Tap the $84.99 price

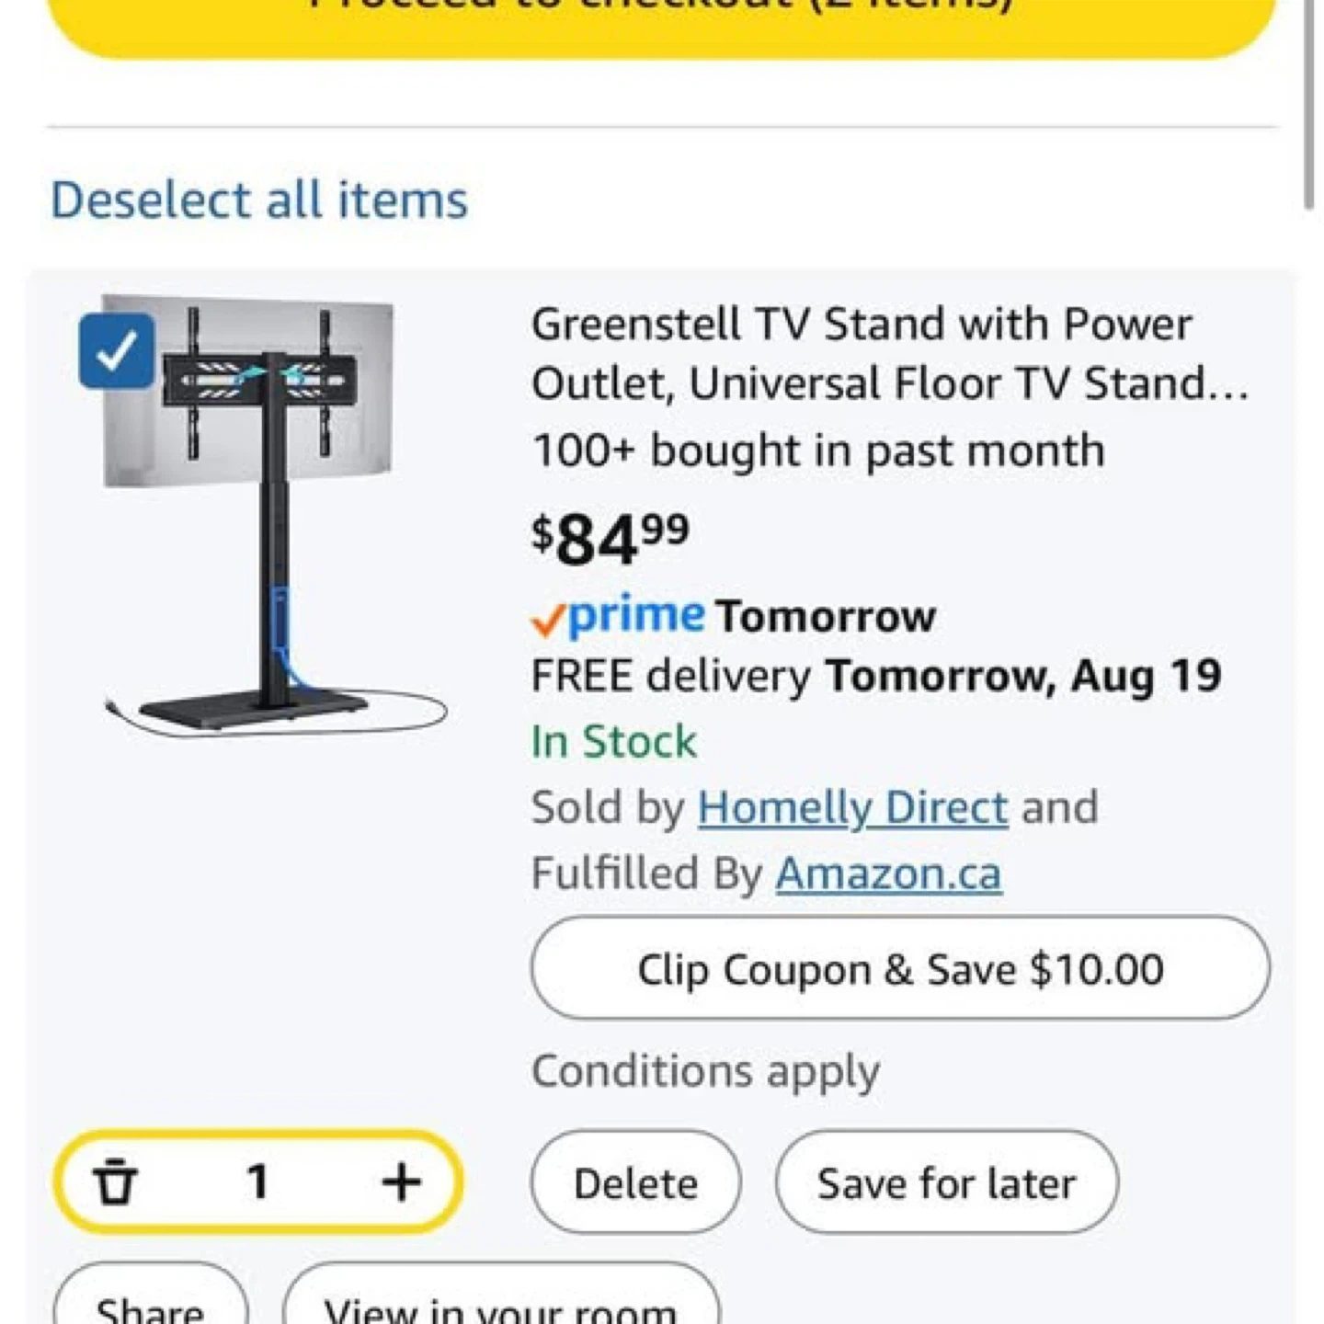click(x=610, y=538)
